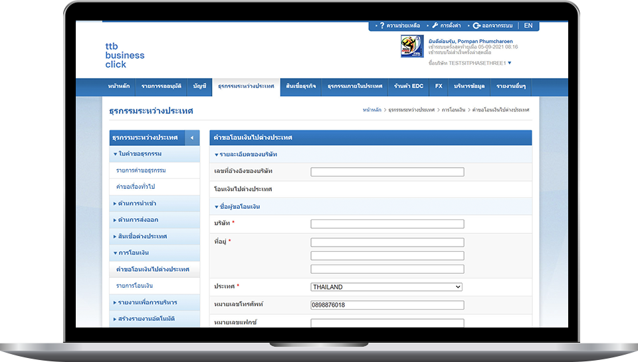This screenshot has width=638, height=362.
Task: Click the phone number field with 0898876018
Action: coord(387,305)
